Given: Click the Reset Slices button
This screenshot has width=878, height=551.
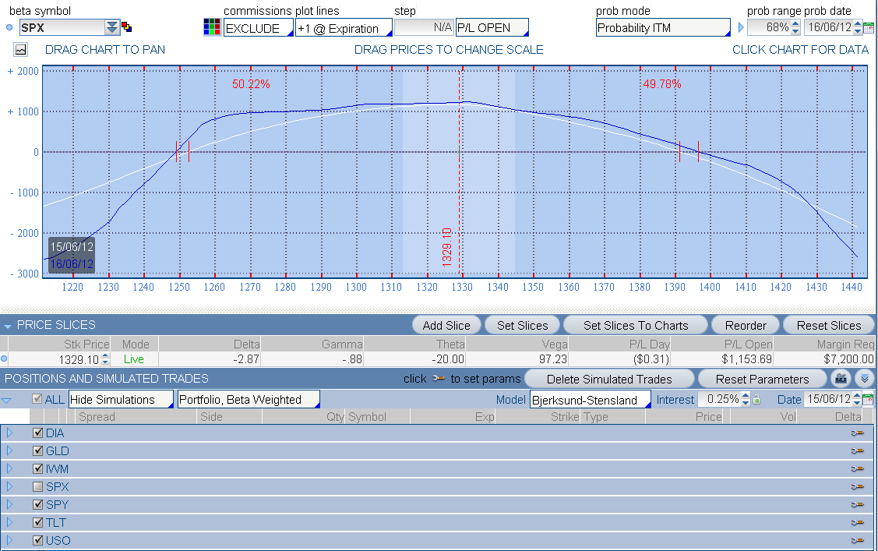Looking at the screenshot, I should click(829, 325).
